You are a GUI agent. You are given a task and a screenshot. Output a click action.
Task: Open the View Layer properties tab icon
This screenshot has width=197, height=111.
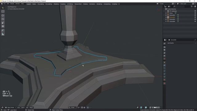pos(164,53)
